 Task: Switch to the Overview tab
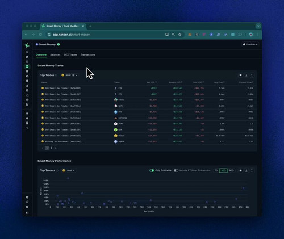(x=41, y=54)
